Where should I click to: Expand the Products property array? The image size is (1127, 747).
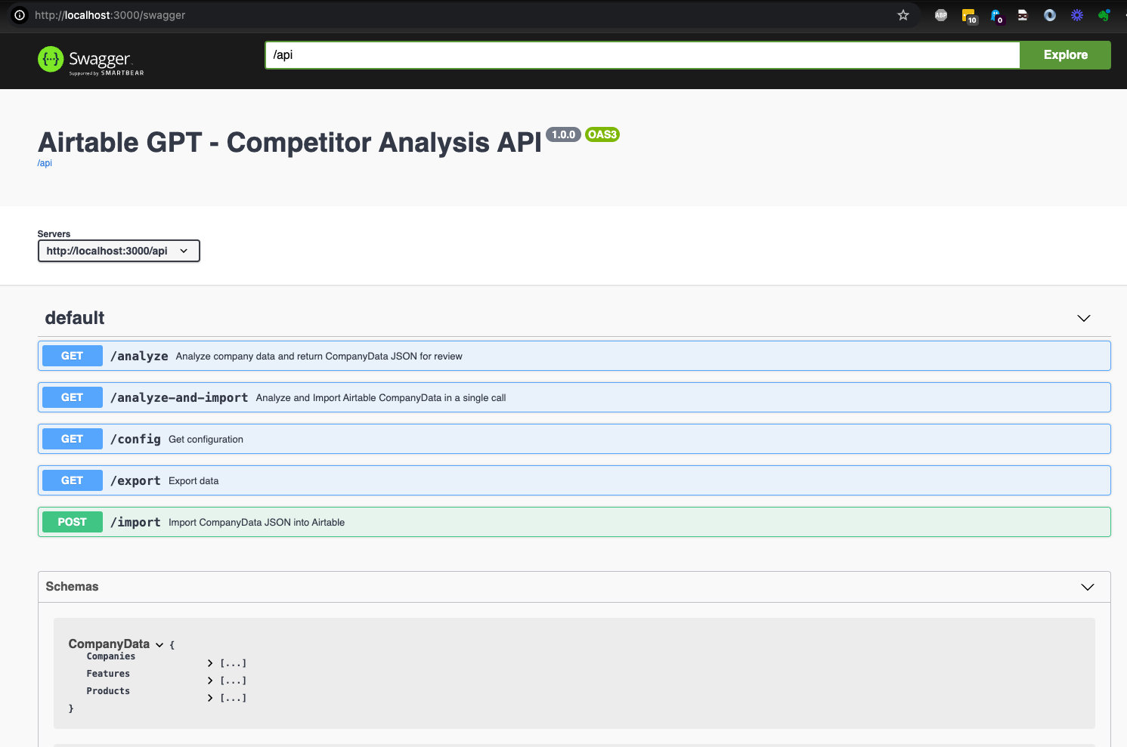(210, 698)
